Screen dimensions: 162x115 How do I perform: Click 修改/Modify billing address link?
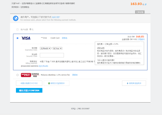tap(43, 66)
